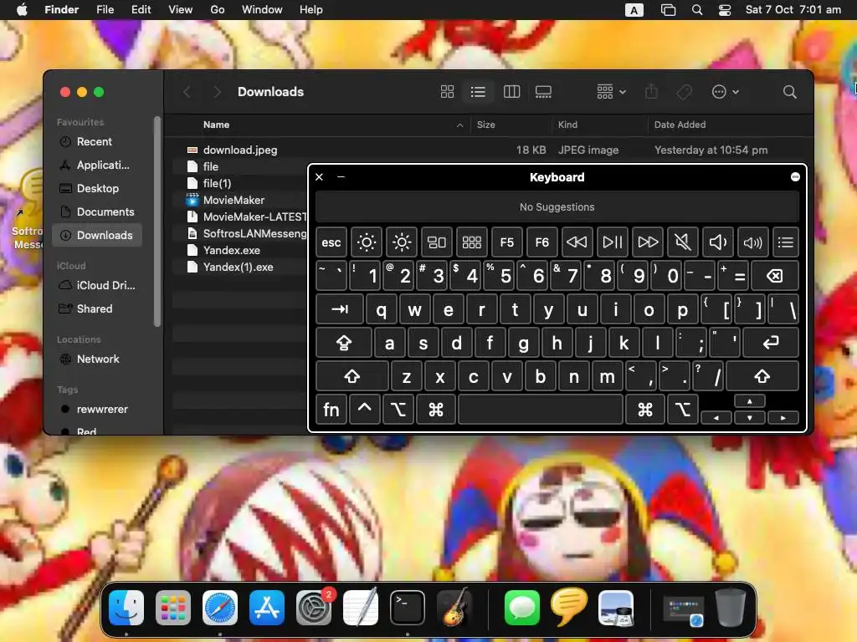The width and height of the screenshot is (857, 642).
Task: Toggle the left shift key
Action: pyautogui.click(x=352, y=376)
